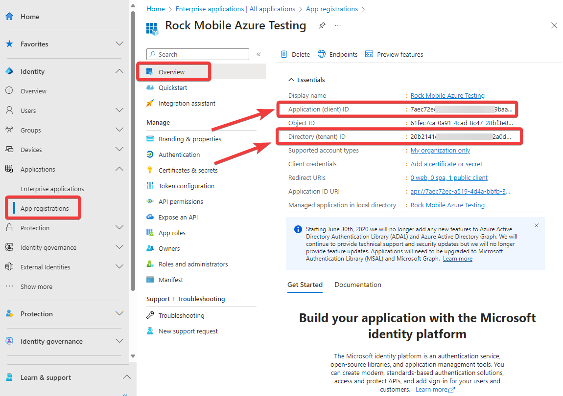Click the Applications grid icon
Image resolution: width=563 pixels, height=396 pixels.
[x=9, y=169]
